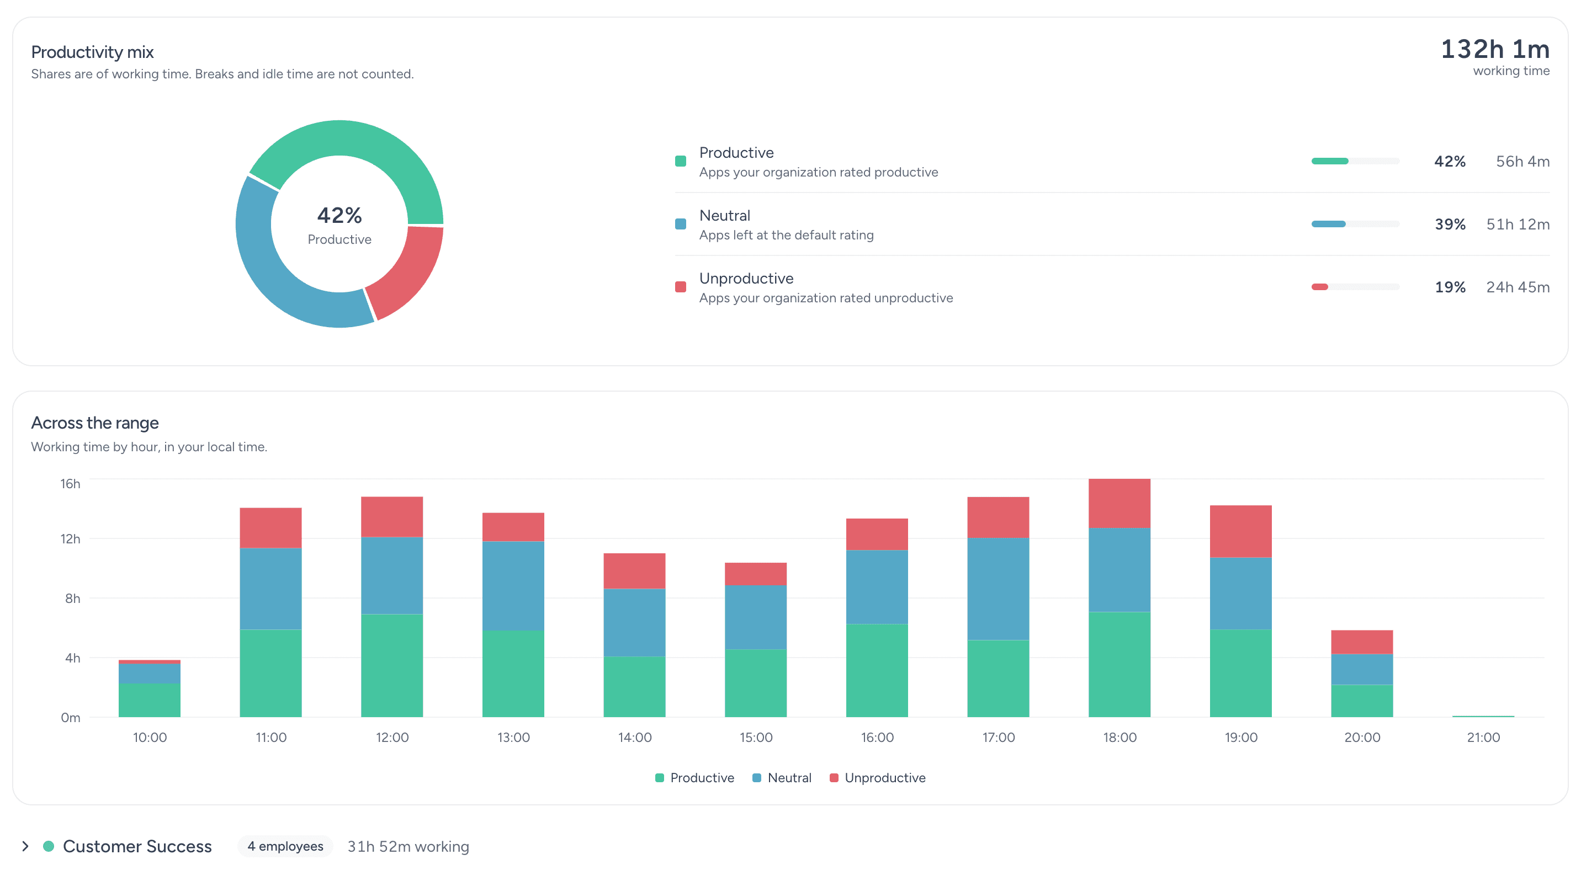Click the Unproductive 19% progress bar
The height and width of the screenshot is (876, 1581).
tap(1355, 287)
